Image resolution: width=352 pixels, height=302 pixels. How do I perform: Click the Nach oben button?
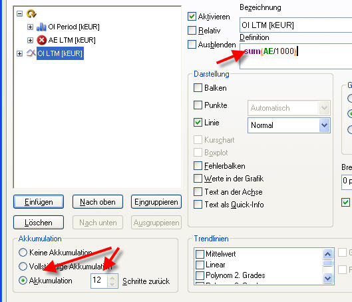click(98, 202)
